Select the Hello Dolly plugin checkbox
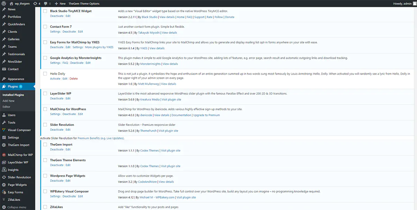This screenshot has width=417, height=210. coord(45,74)
